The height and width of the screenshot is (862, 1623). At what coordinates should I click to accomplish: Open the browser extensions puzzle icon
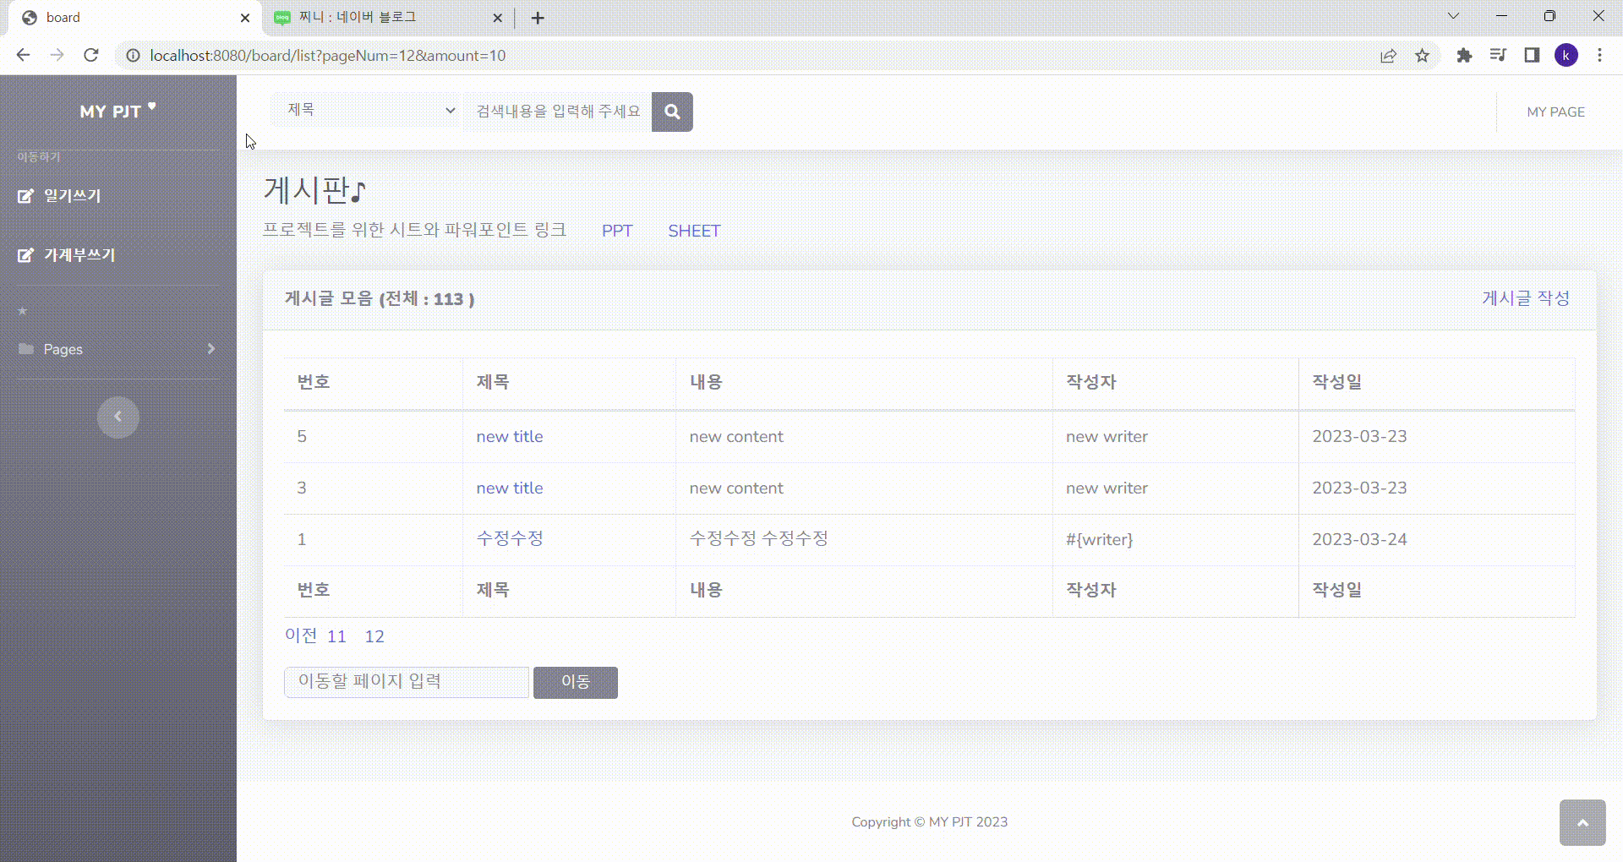click(x=1464, y=56)
